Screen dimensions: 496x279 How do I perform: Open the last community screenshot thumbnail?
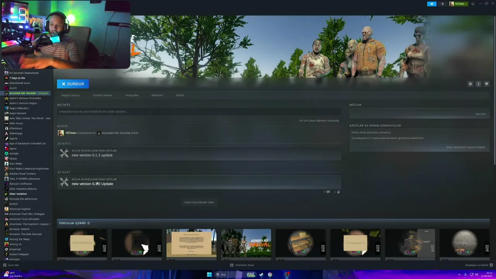[x=465, y=243]
